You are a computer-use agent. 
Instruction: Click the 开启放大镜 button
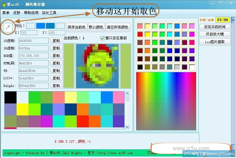coord(215,34)
